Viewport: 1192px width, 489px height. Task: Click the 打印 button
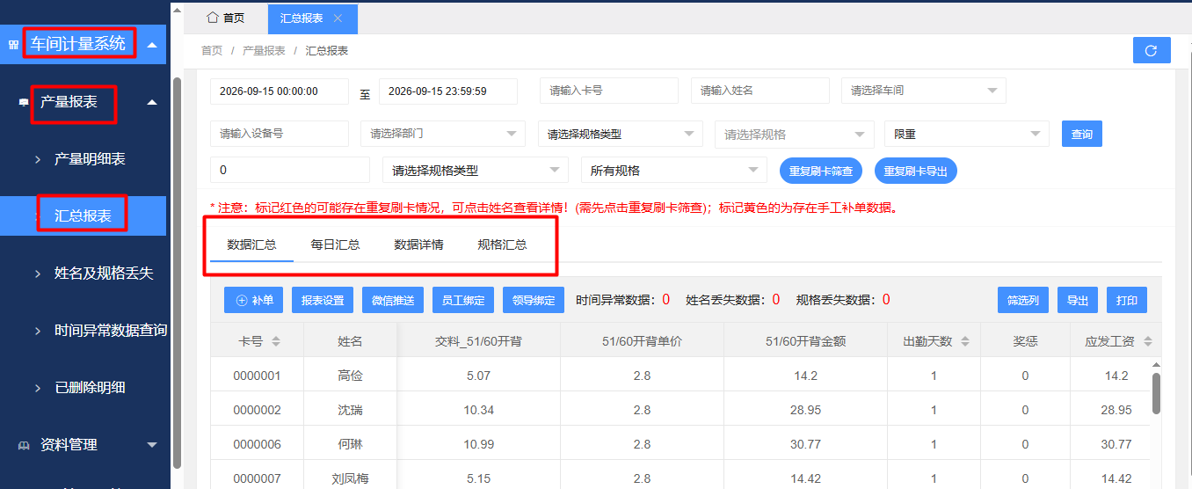pos(1127,300)
